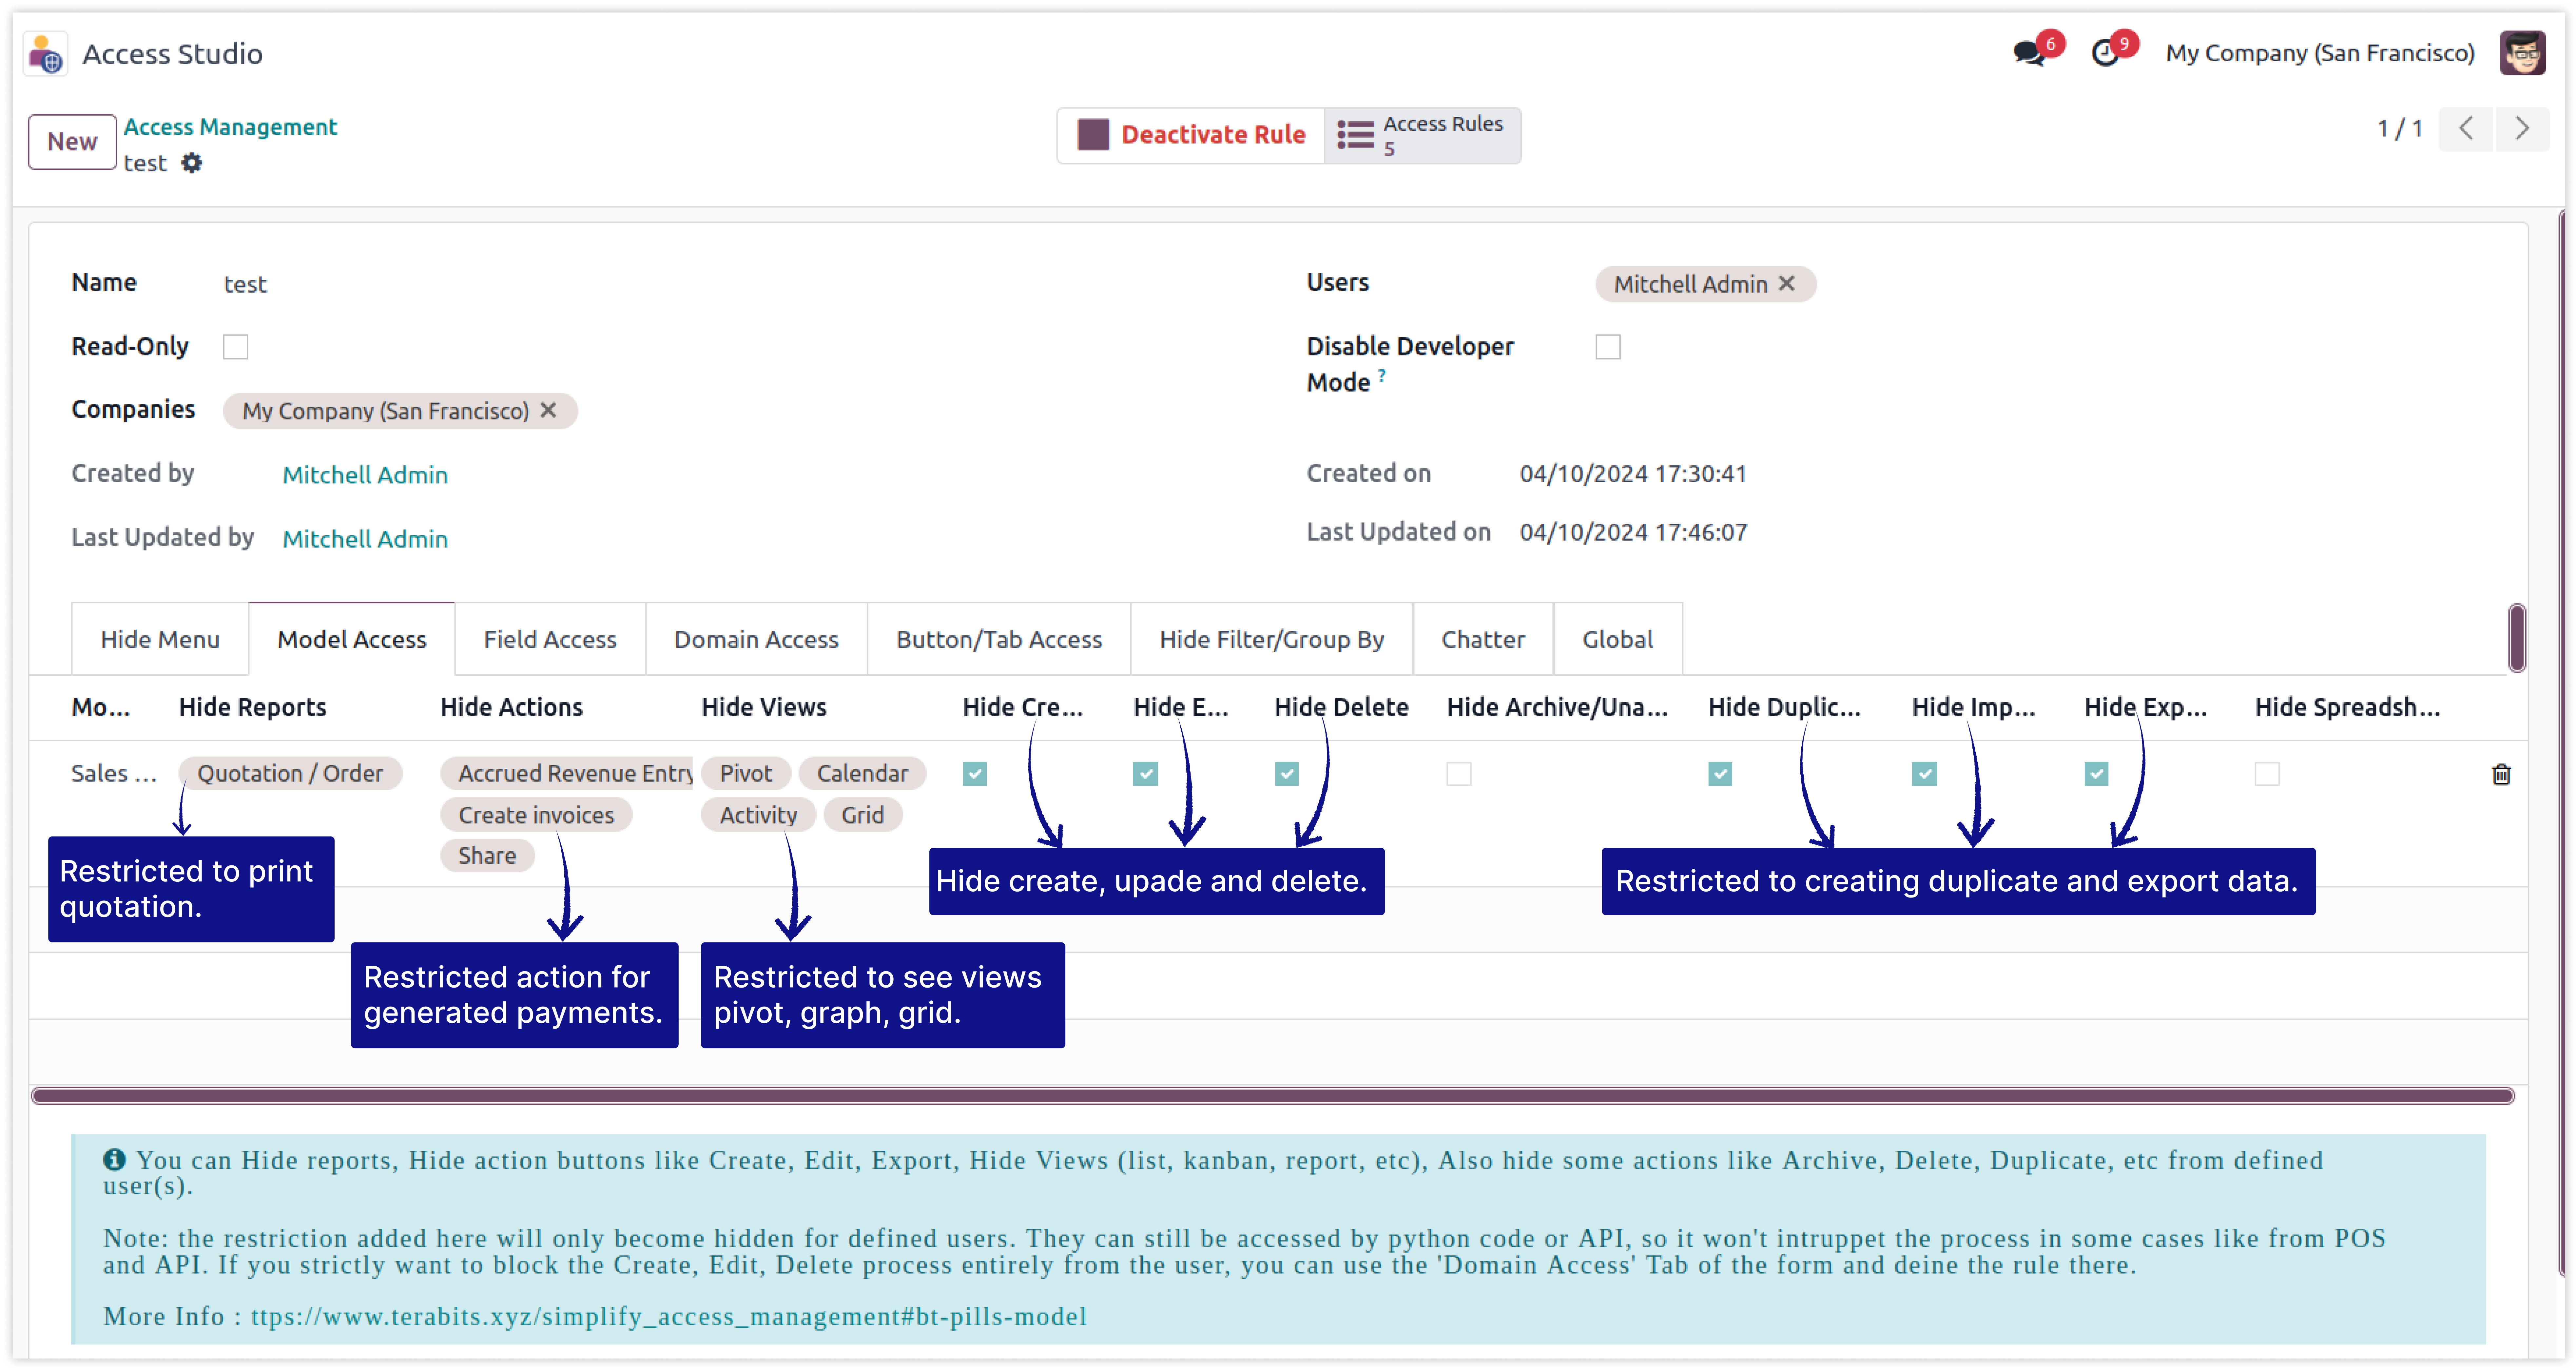This screenshot has width=2576, height=1370.
Task: Click the Name field value test
Action: tap(245, 285)
